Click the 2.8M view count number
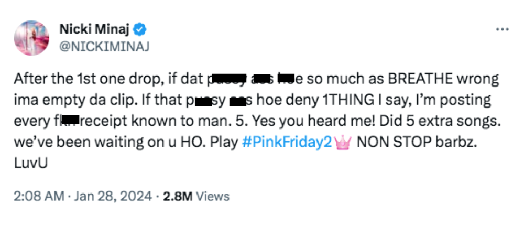This screenshot has width=524, height=236. [x=178, y=196]
